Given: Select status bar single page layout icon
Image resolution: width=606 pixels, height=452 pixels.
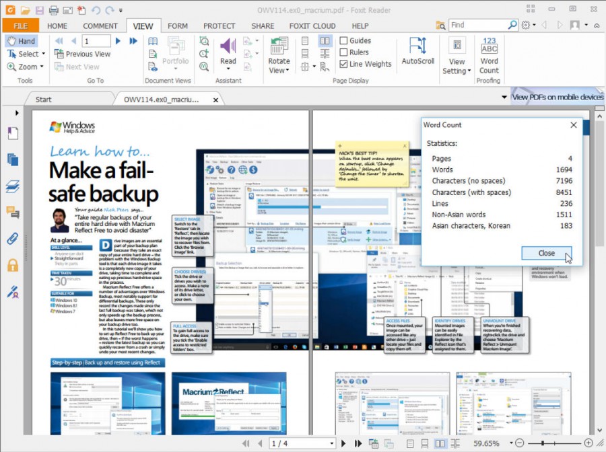Looking at the screenshot, I should (410, 443).
